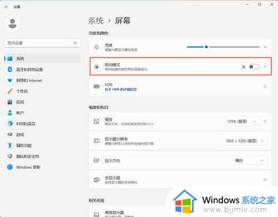Click 系统 in the breadcrumb

96,21
